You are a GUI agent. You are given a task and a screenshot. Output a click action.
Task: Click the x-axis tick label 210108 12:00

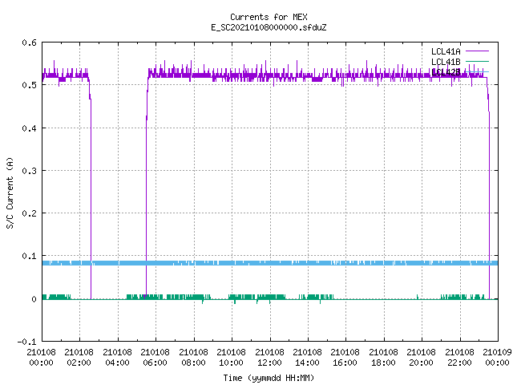pyautogui.click(x=269, y=357)
